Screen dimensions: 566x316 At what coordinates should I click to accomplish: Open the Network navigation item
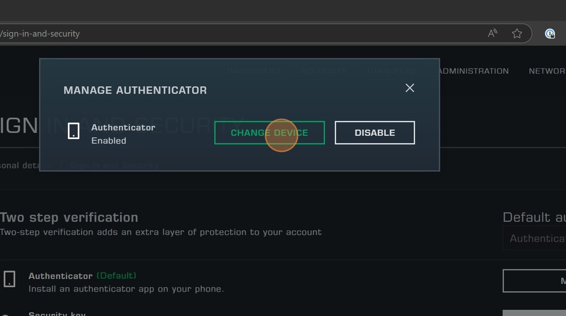547,71
